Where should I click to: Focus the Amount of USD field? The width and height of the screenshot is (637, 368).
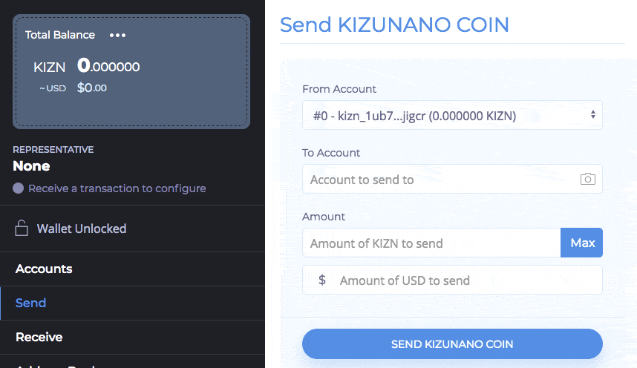pyautogui.click(x=452, y=280)
